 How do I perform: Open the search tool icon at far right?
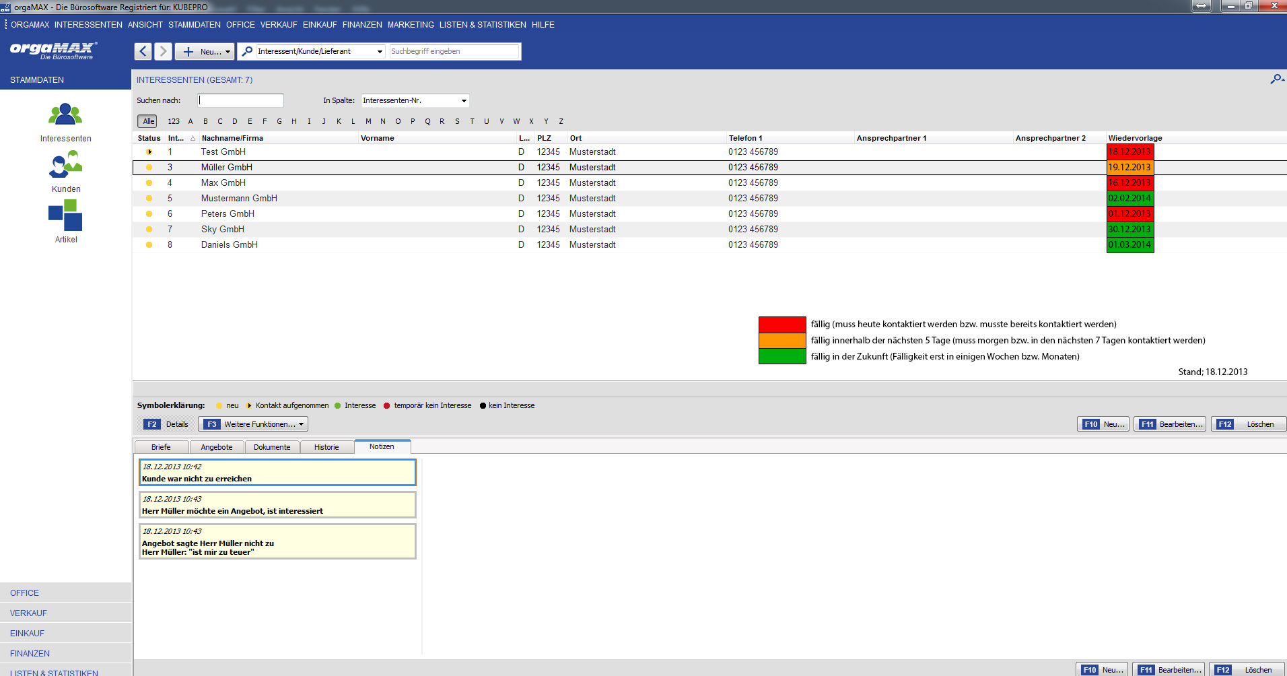[x=1276, y=79]
